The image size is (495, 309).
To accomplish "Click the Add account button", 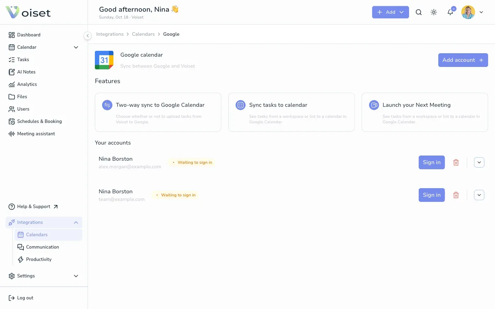I will pyautogui.click(x=463, y=60).
